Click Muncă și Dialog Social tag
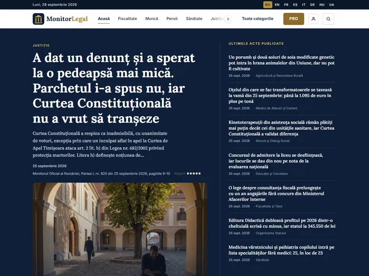 [x=273, y=141]
